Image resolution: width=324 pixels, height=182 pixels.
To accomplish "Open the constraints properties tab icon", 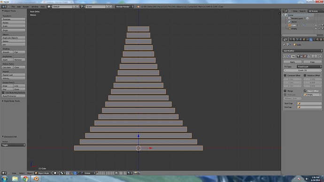I will tap(308, 39).
